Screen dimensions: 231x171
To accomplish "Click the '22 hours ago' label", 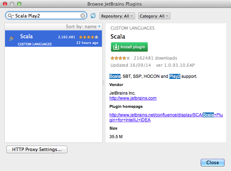I will point(87,43).
